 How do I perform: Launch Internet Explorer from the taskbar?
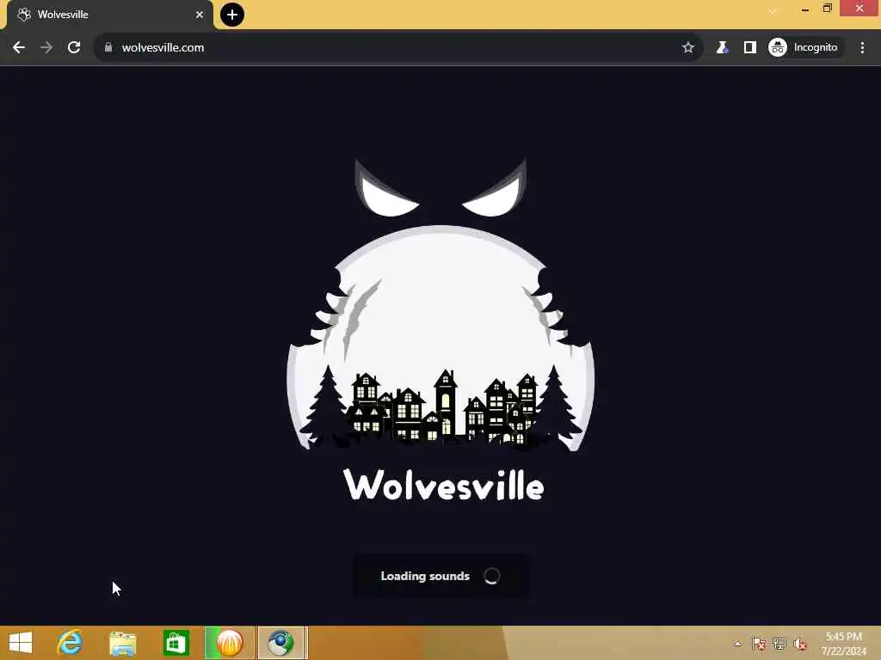71,643
